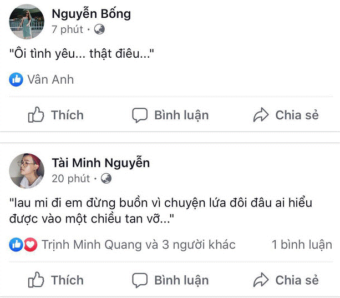Show Trịnh Minh Quang và 3 người khác list
340x298 pixels.
coord(138,245)
